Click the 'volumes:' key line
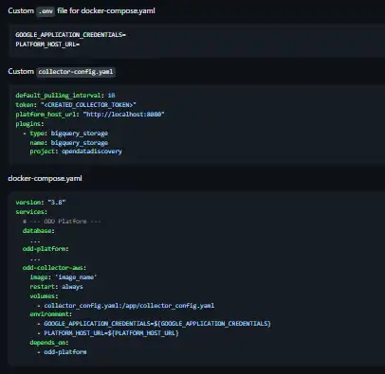385x374 pixels. click(44, 296)
